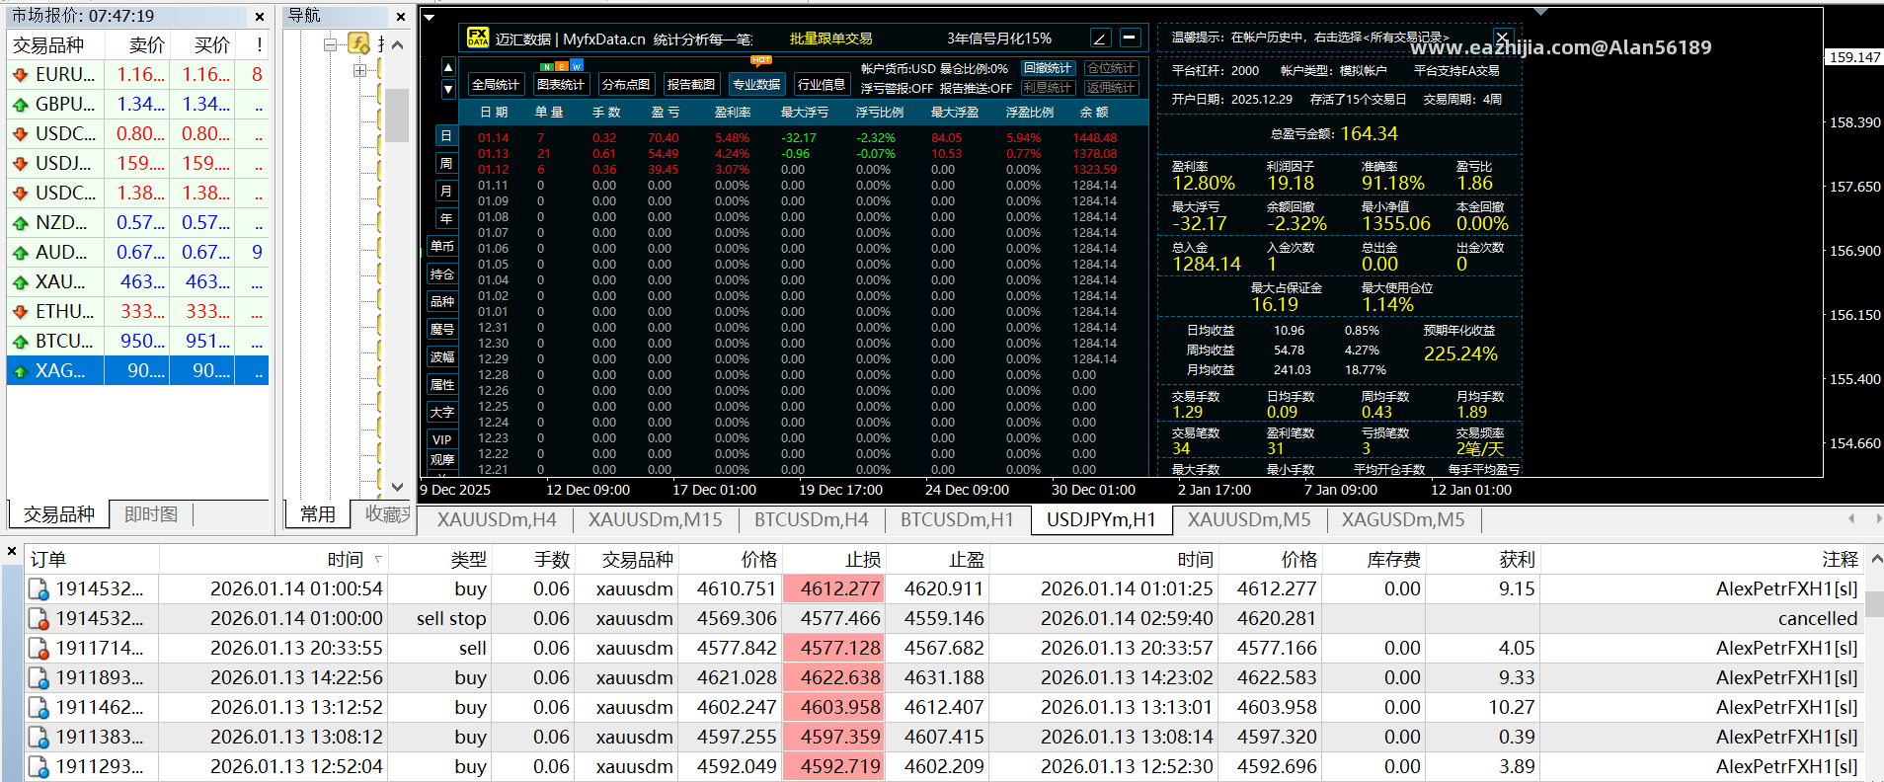
Task: Close the Navigator (导航) panel
Action: coord(401,17)
